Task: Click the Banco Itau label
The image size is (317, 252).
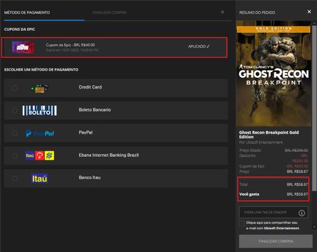Action: 89,177
